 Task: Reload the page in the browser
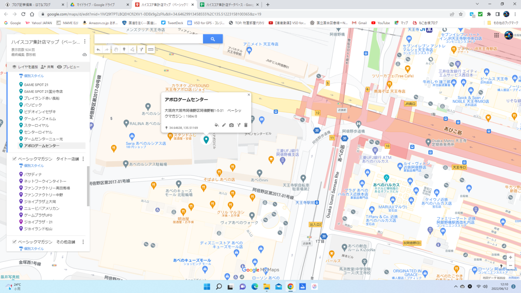(x=23, y=14)
